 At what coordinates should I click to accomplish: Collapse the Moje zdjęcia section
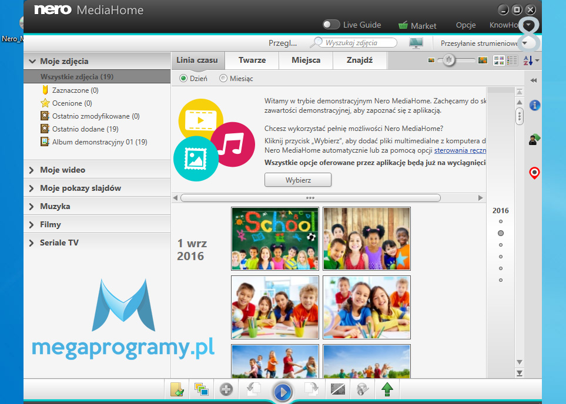(x=32, y=61)
